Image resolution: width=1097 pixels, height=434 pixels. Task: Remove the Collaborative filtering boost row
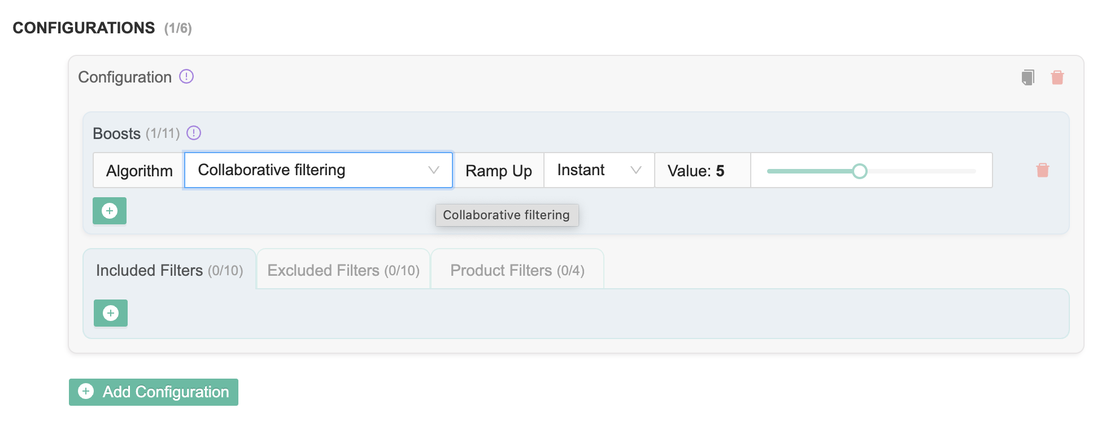click(1042, 170)
